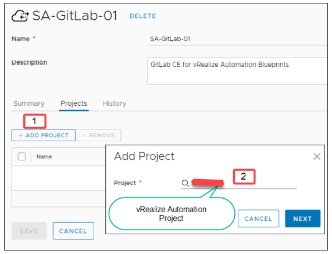Select the Projects tab

pyautogui.click(x=74, y=103)
